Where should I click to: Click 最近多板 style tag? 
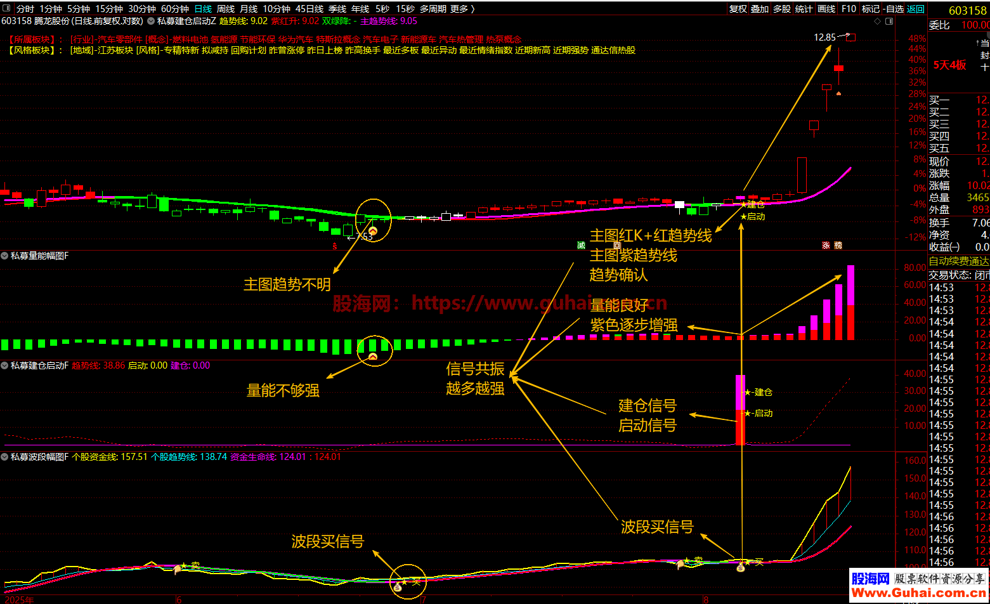coord(401,50)
